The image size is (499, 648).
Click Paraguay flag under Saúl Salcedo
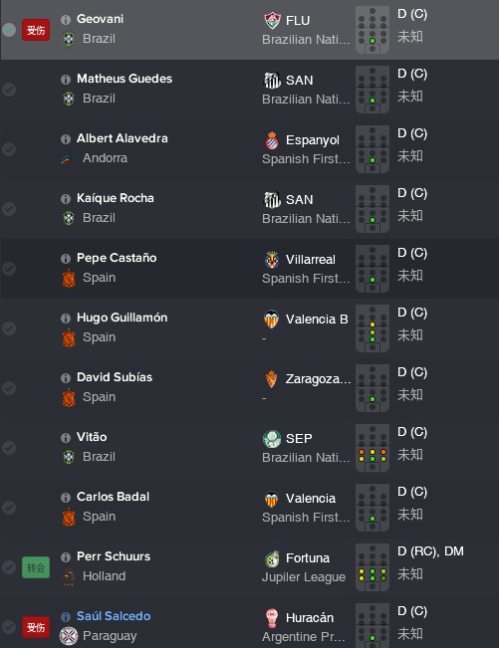[x=68, y=636]
